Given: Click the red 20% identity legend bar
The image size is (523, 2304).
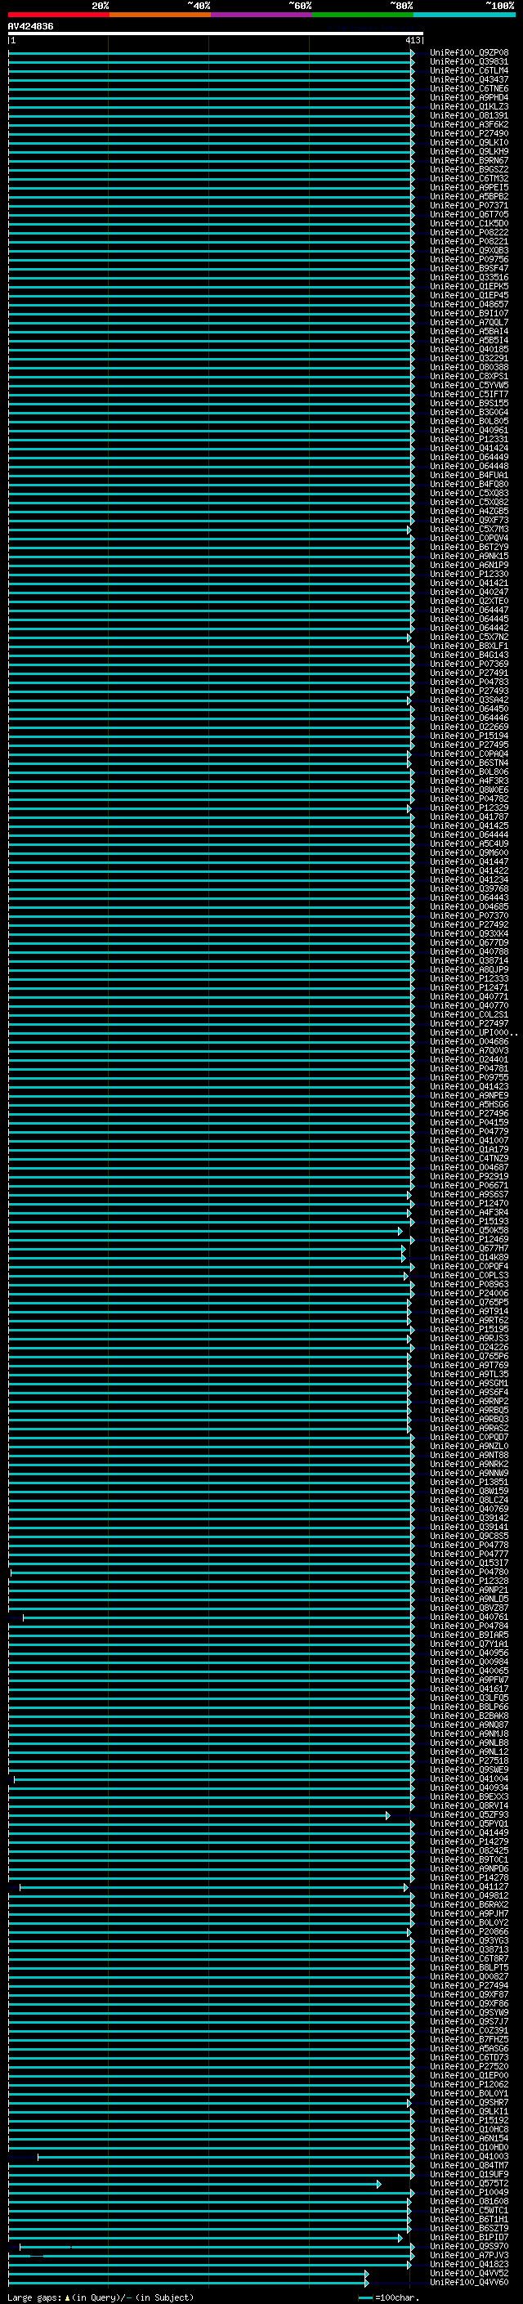Looking at the screenshot, I should tap(58, 15).
